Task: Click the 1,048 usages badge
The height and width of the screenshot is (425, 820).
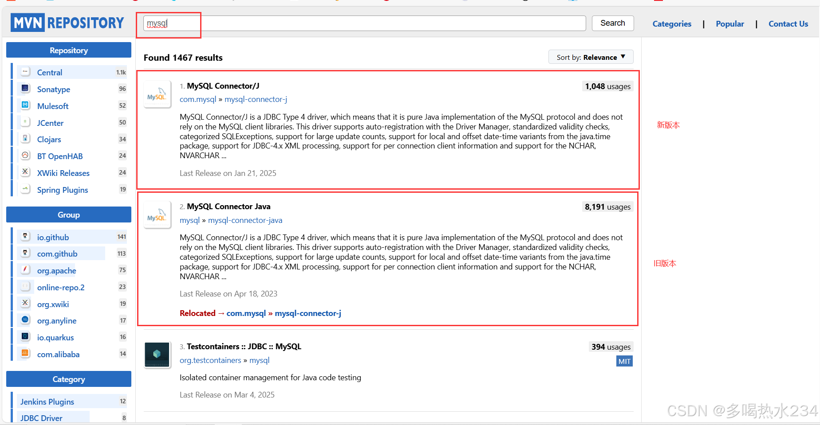Action: pyautogui.click(x=607, y=86)
